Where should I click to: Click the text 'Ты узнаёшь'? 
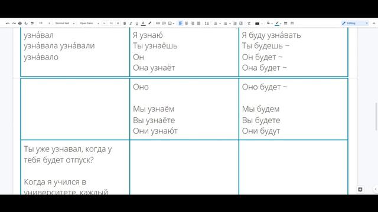[x=155, y=46]
